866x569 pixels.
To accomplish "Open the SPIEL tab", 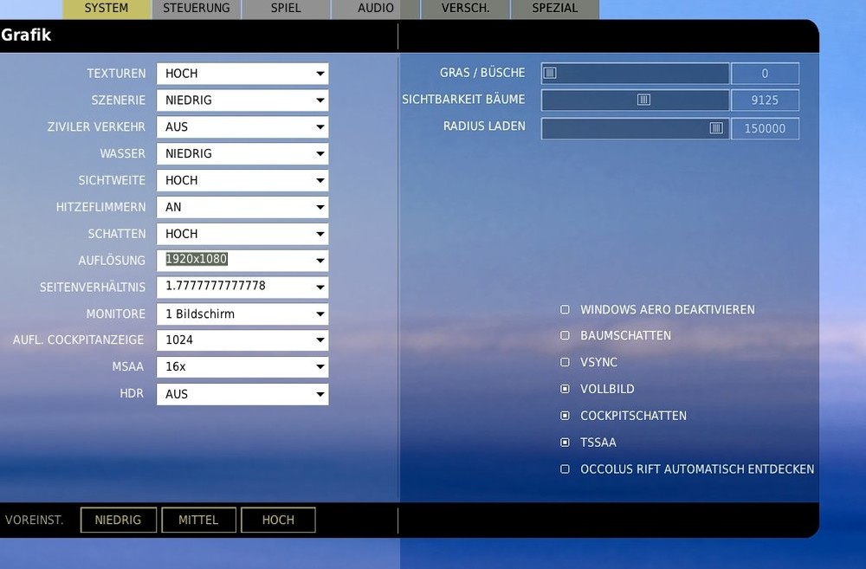I will 286,9.
